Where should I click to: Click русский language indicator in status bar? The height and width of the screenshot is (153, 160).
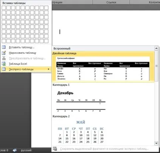pyautogui.click(x=26, y=150)
